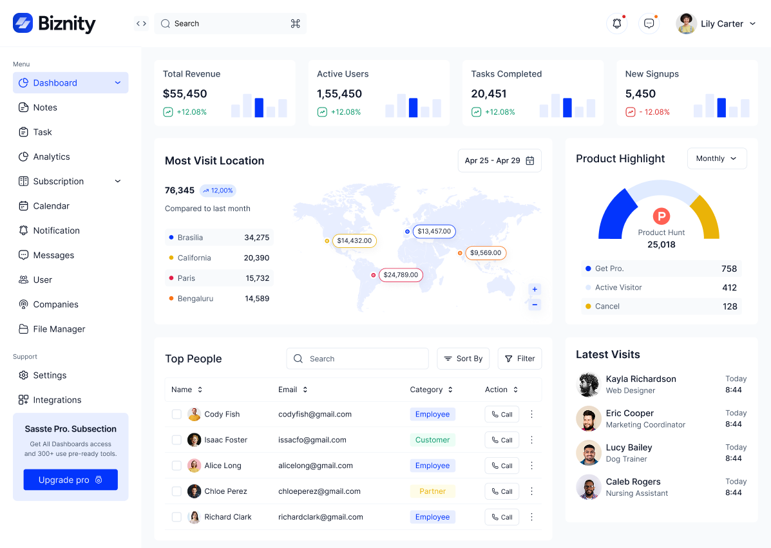Tick the checkbox for Richard Clark

coord(176,517)
